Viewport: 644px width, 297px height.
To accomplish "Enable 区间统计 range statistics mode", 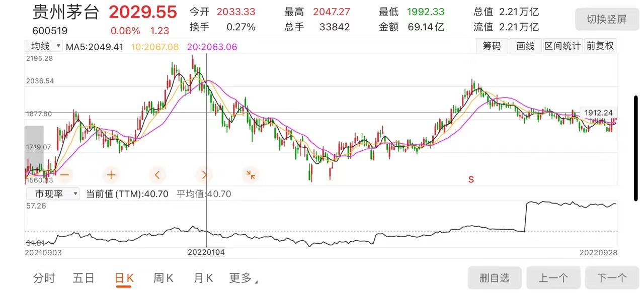I will 562,46.
